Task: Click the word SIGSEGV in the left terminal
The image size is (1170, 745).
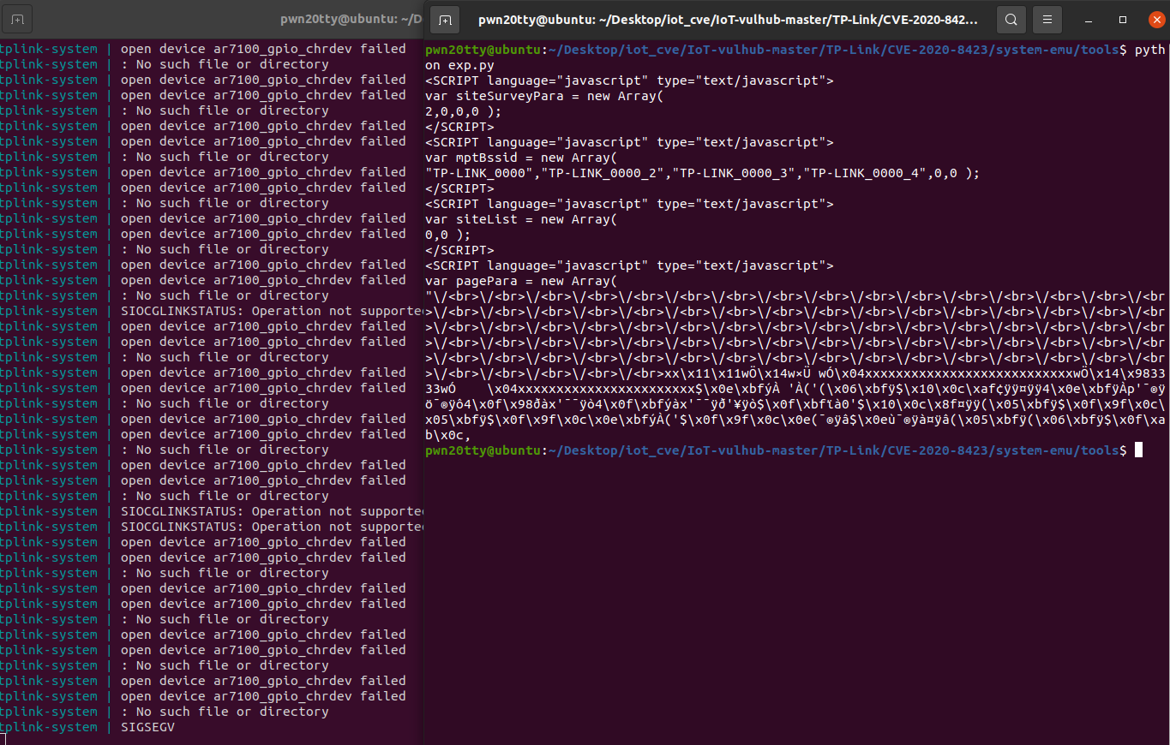Action: tap(149, 727)
